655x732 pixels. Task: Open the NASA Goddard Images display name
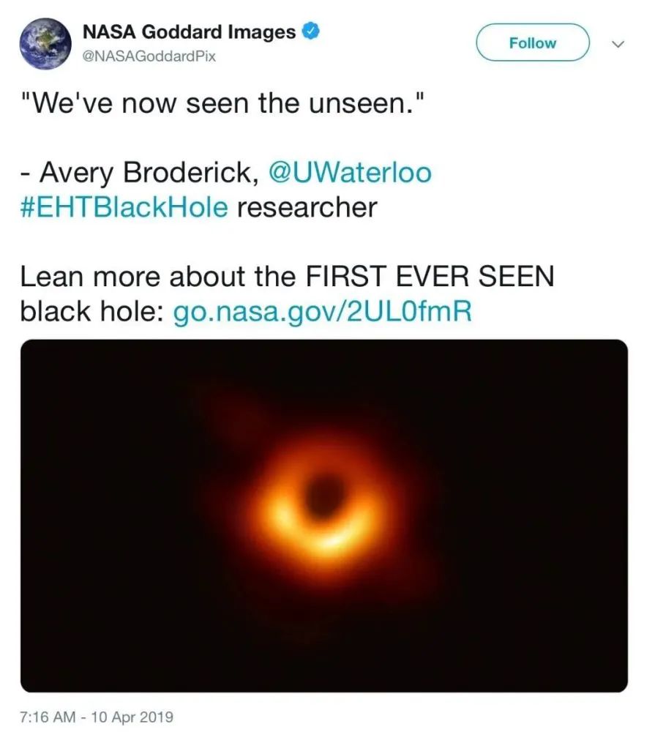[x=189, y=32]
